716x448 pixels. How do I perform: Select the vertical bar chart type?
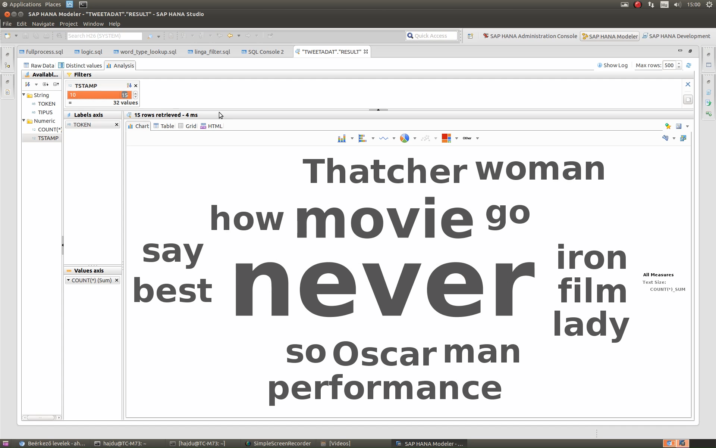[342, 139]
